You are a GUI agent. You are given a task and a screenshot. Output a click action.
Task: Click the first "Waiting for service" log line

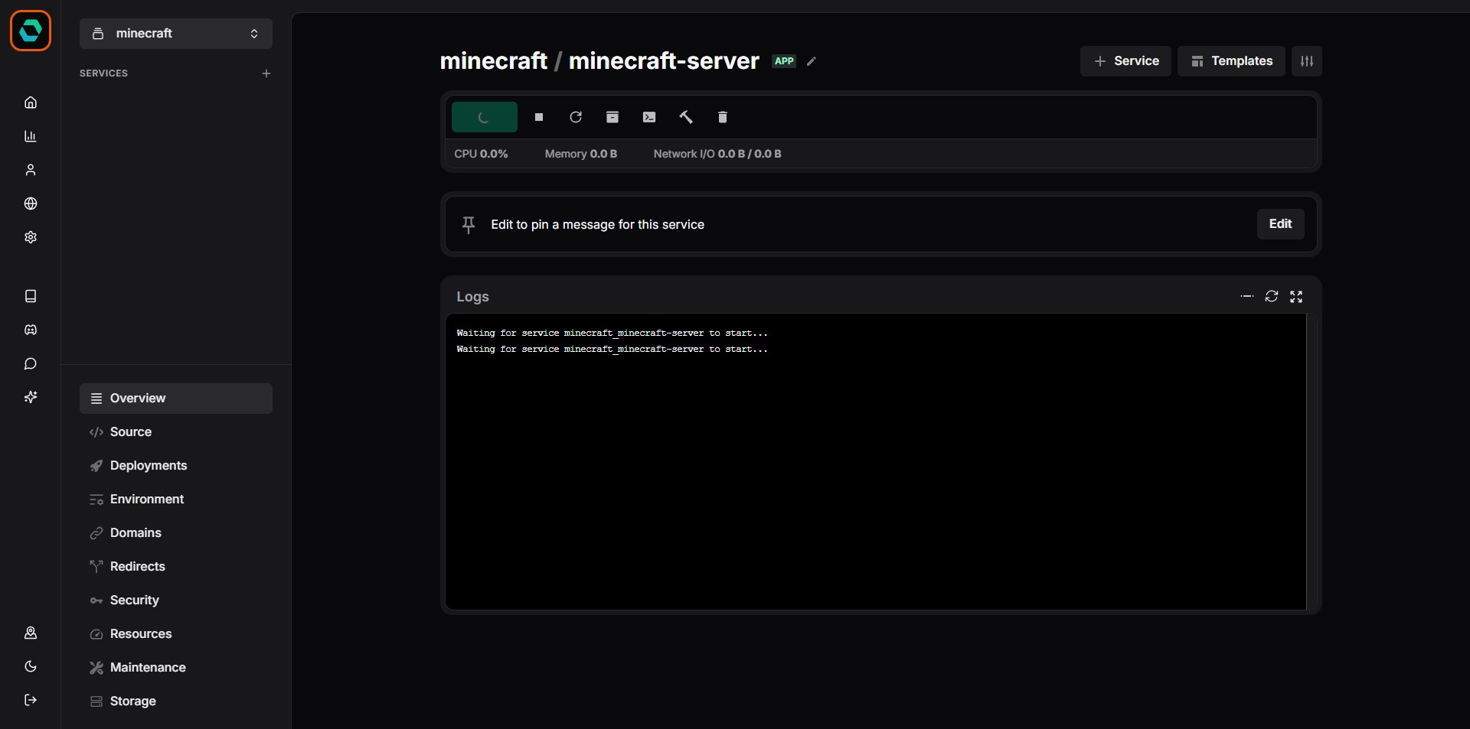click(x=612, y=333)
